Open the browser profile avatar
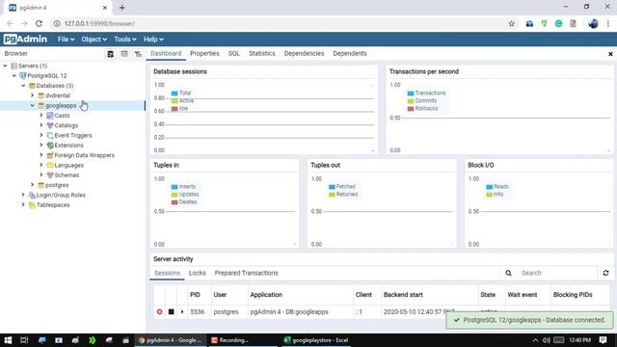The width and height of the screenshot is (617, 347). [594, 23]
